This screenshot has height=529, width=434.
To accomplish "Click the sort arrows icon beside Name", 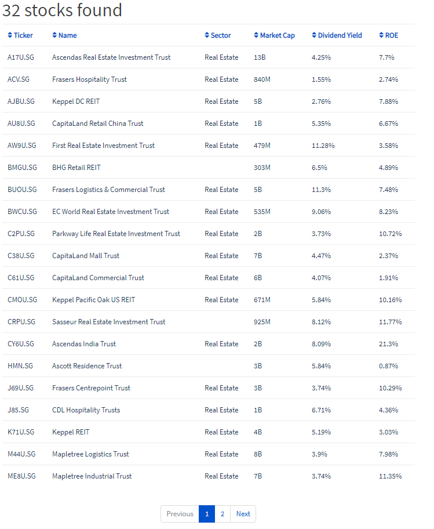I will 54,35.
